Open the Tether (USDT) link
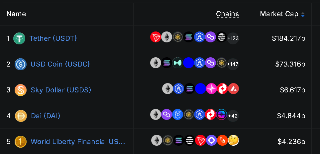The width and height of the screenshot is (320, 154). (x=53, y=38)
